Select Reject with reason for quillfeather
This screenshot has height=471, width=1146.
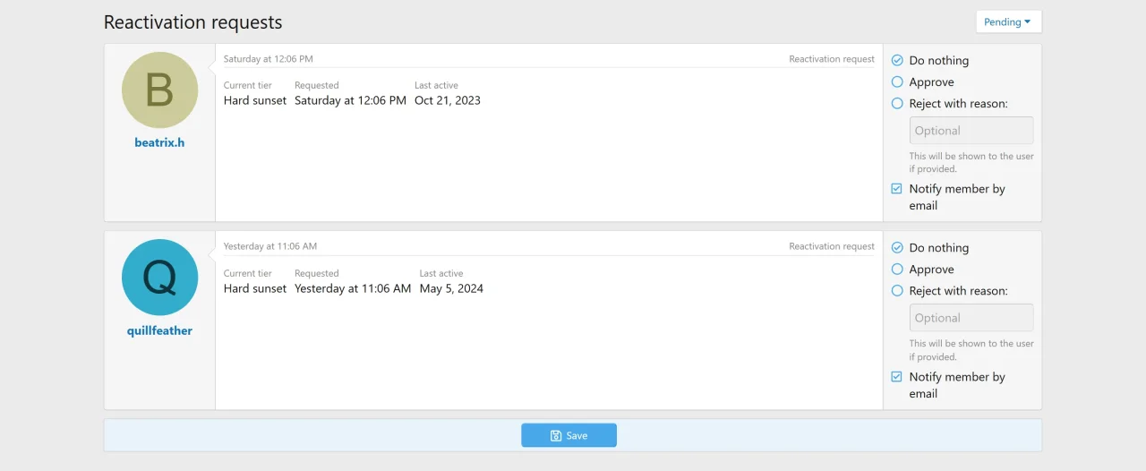[897, 291]
